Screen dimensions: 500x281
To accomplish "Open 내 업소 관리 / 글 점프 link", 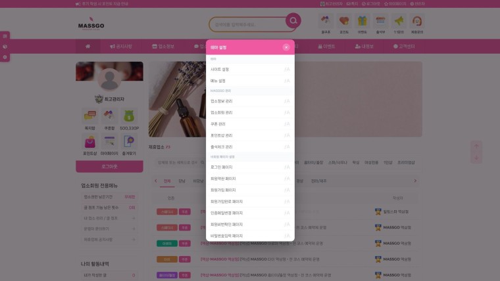I will click(109, 219).
